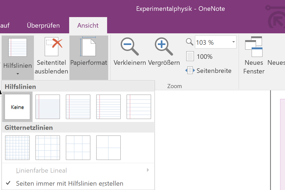The height and width of the screenshot is (190, 285).
Task: Click the Verkleinern zoom out icon
Action: 129,47
